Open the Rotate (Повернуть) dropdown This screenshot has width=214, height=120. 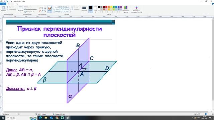coord(29,12)
